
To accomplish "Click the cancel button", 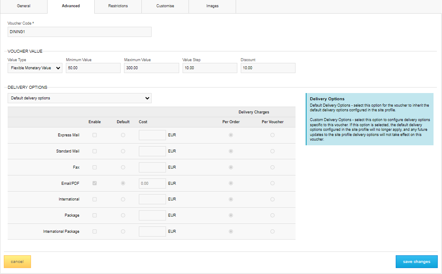I will (x=17, y=262).
